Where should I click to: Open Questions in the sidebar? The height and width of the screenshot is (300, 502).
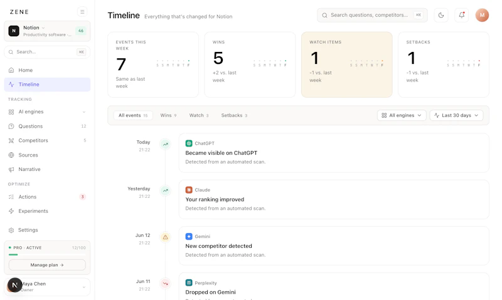coord(47,126)
